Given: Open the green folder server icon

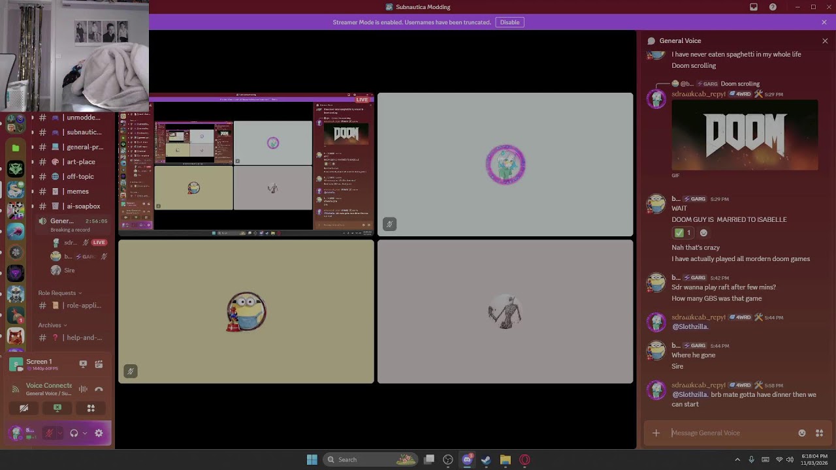Looking at the screenshot, I should click(x=16, y=148).
